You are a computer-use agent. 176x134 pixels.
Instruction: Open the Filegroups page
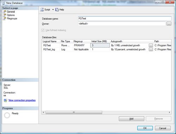tap(12, 19)
